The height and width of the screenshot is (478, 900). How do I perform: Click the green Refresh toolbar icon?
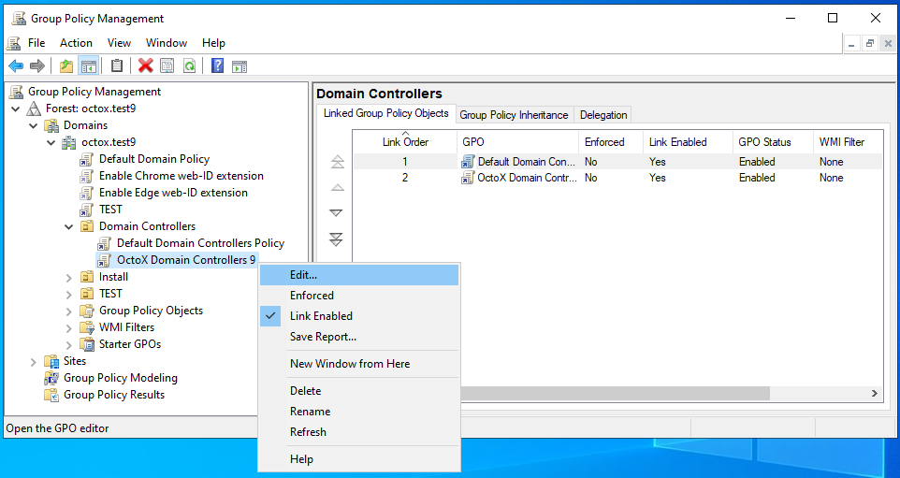click(190, 65)
